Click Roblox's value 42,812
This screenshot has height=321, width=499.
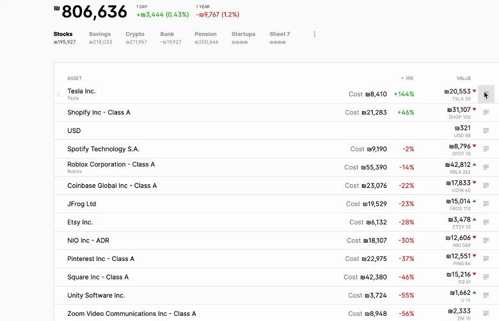[457, 165]
